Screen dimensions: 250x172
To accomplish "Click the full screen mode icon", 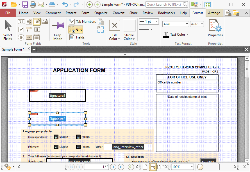I will (x=207, y=4).
